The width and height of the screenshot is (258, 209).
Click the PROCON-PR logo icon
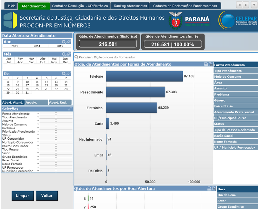[x=10, y=20]
